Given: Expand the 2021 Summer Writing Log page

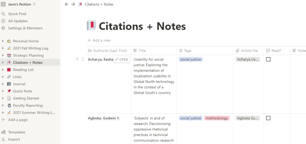Looking at the screenshot, I should click(x=3, y=113).
